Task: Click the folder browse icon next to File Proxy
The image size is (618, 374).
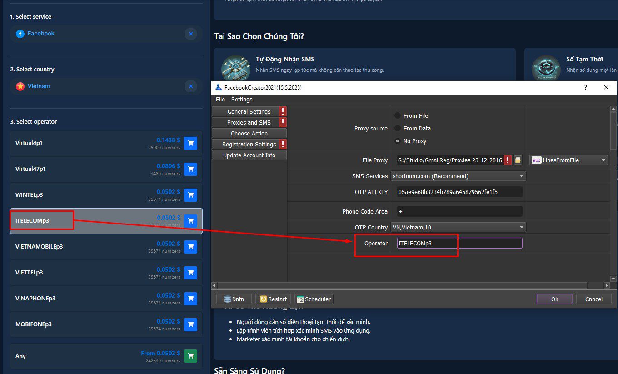Action: pos(518,160)
